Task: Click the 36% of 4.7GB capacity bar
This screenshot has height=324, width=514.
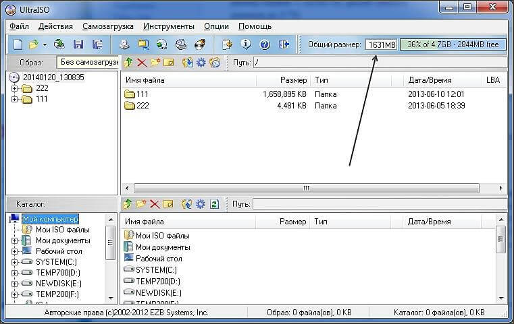Action: click(x=453, y=44)
